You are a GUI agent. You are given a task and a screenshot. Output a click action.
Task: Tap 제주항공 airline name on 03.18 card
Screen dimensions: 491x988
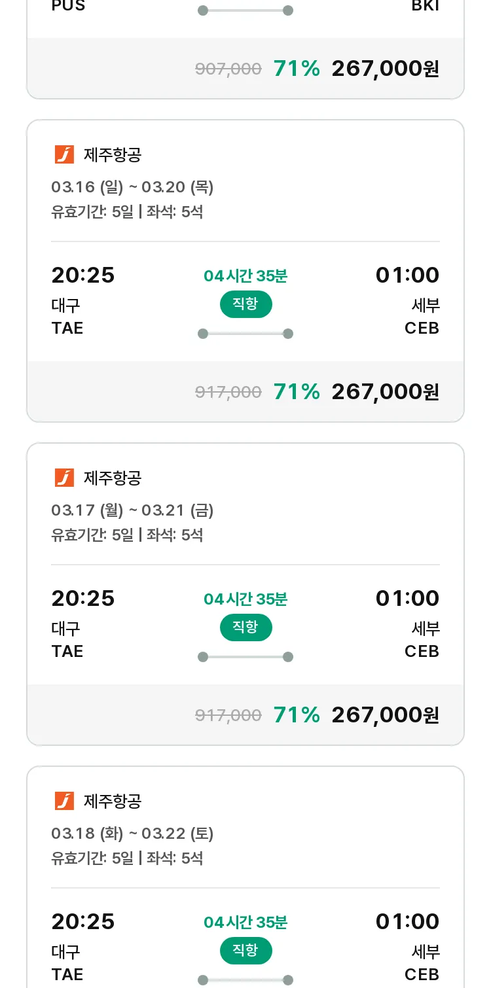(113, 802)
